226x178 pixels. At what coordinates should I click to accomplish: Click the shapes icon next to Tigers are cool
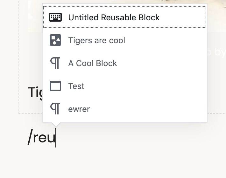click(55, 40)
